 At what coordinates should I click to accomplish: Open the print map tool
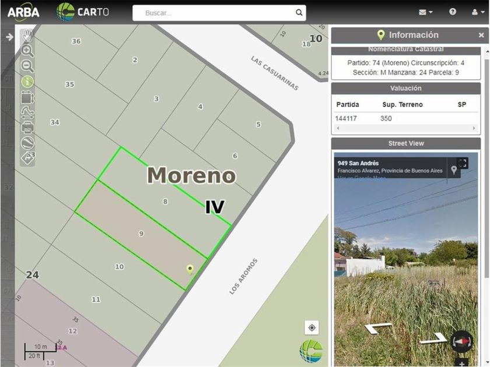[x=27, y=128]
